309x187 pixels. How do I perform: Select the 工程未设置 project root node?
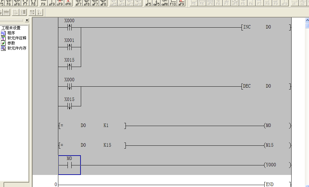[11, 28]
